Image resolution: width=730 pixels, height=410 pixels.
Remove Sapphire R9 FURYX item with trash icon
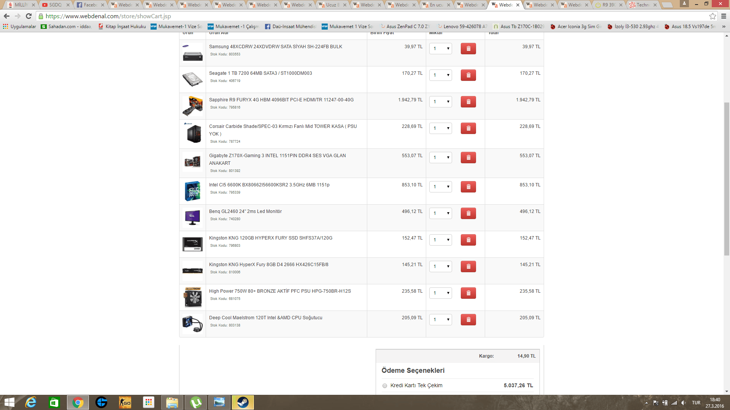pos(468,102)
